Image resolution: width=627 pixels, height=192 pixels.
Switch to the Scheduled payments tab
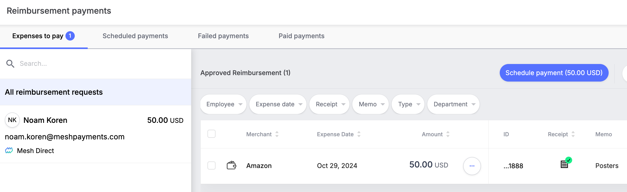(135, 36)
